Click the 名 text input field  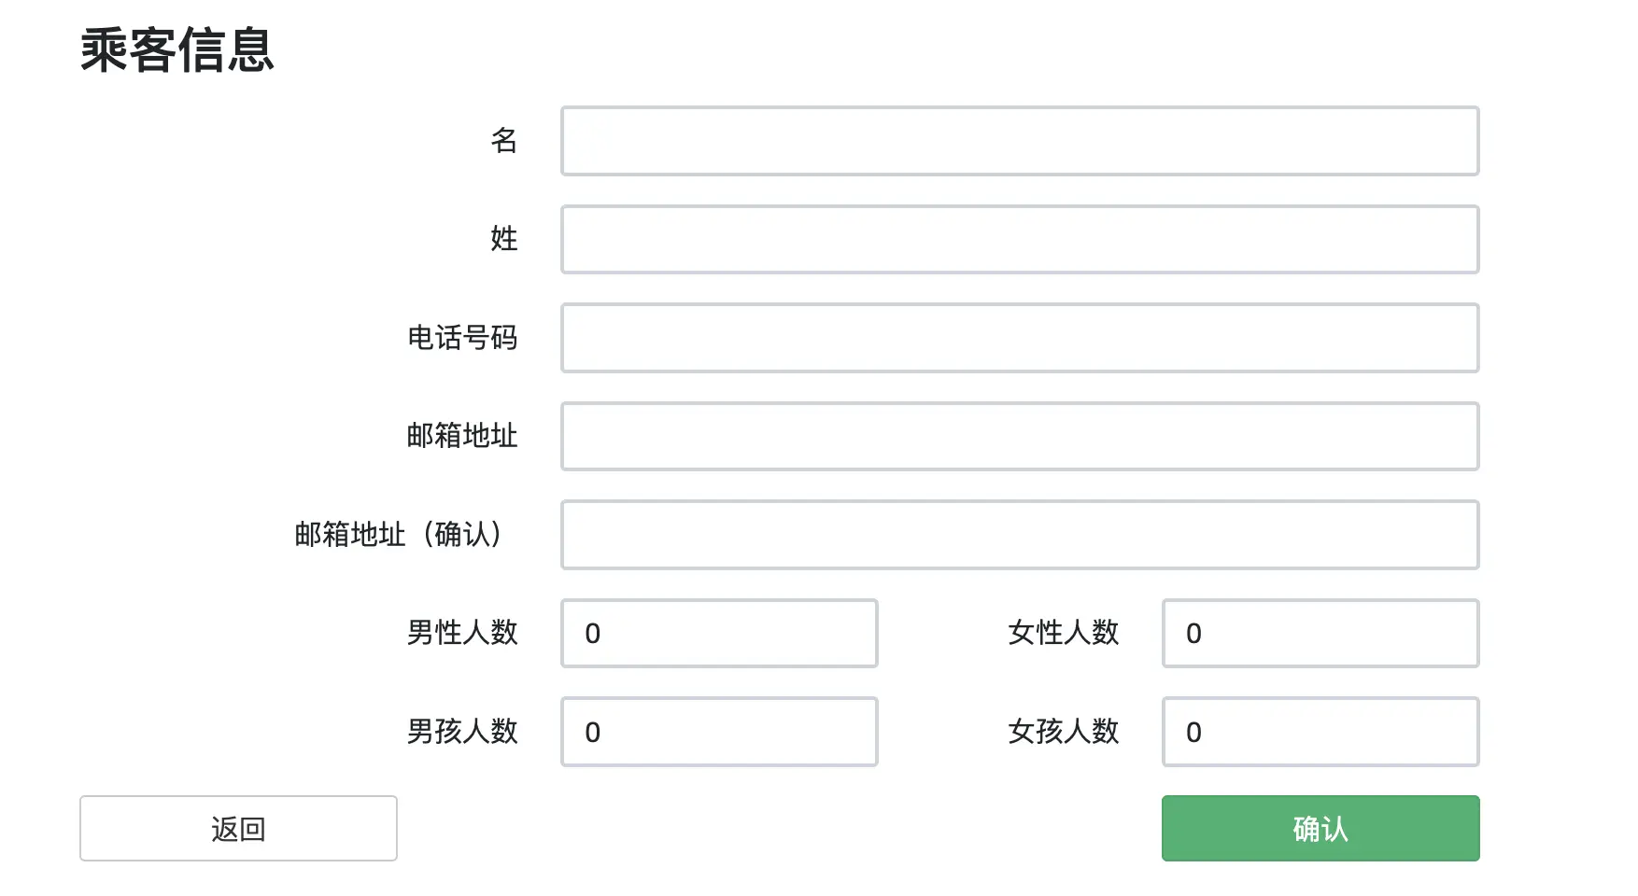point(1020,141)
